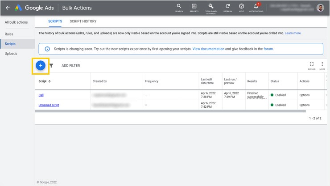This screenshot has width=330, height=186.
Task: Click the Add Filter field
Action: pos(71,66)
